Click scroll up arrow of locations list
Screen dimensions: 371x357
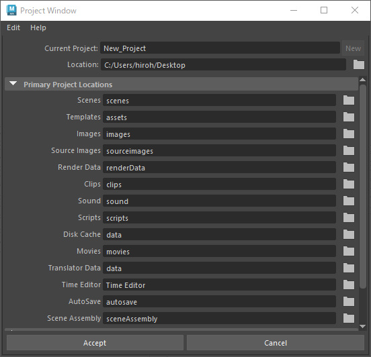pos(362,80)
